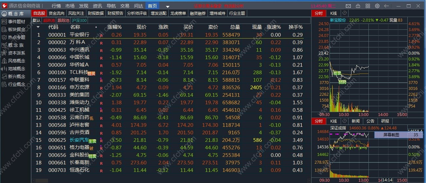Click the 低 tag beside 云南白药

(92, 119)
